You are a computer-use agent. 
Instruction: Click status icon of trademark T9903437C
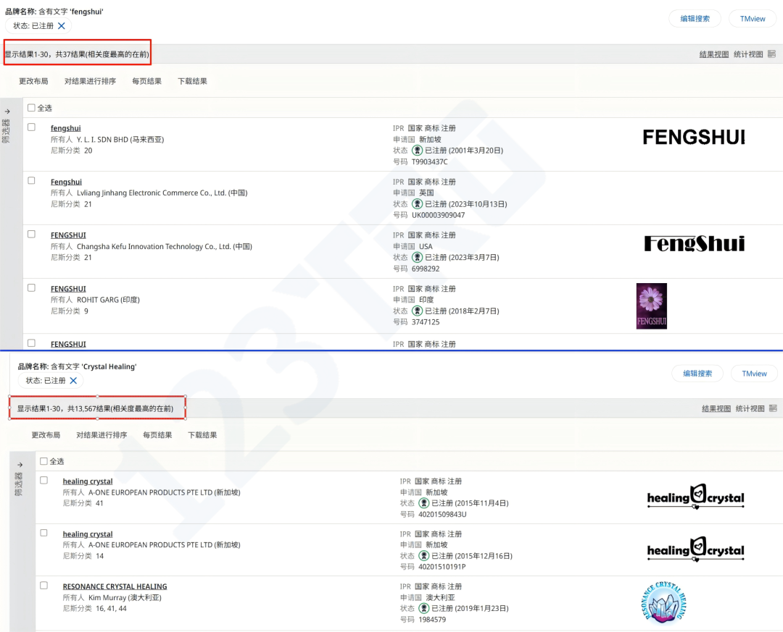417,150
